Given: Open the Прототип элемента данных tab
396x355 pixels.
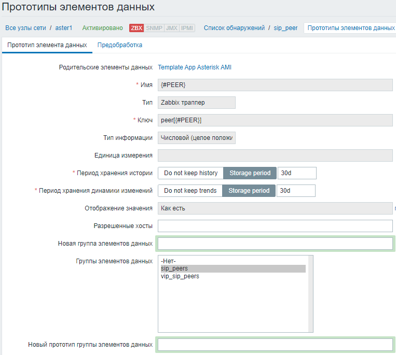Looking at the screenshot, I should click(x=47, y=45).
